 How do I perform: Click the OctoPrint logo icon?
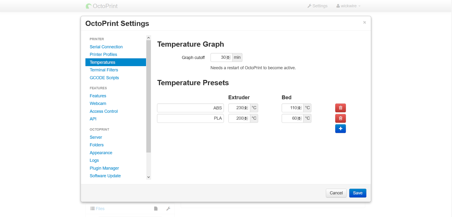89,6
